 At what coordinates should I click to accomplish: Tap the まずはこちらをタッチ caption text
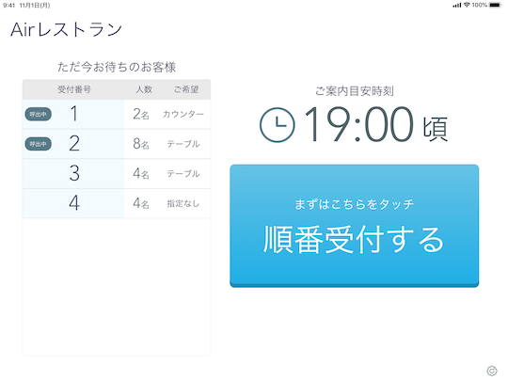(354, 204)
